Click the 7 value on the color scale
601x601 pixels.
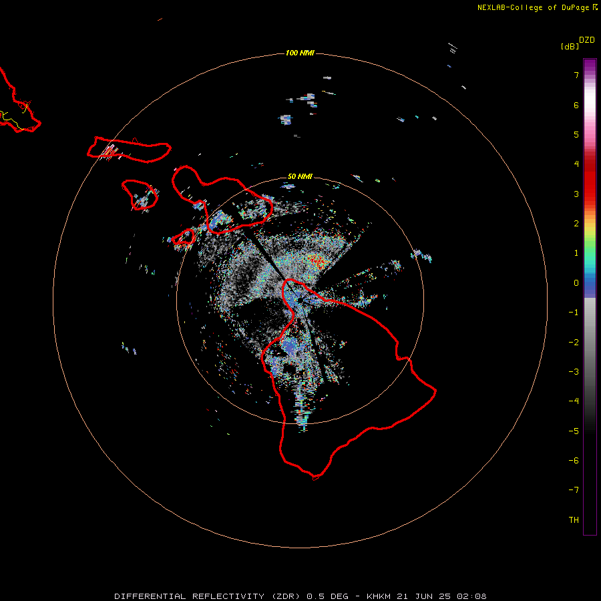point(576,75)
